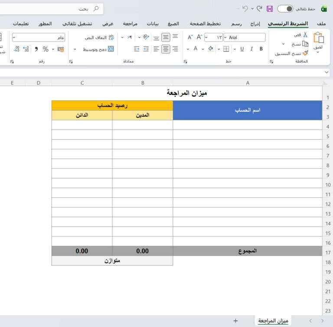Click the Cut scissors icon
The height and width of the screenshot is (327, 333).
point(305,35)
